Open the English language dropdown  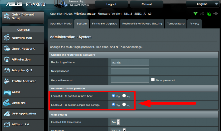click(203, 4)
